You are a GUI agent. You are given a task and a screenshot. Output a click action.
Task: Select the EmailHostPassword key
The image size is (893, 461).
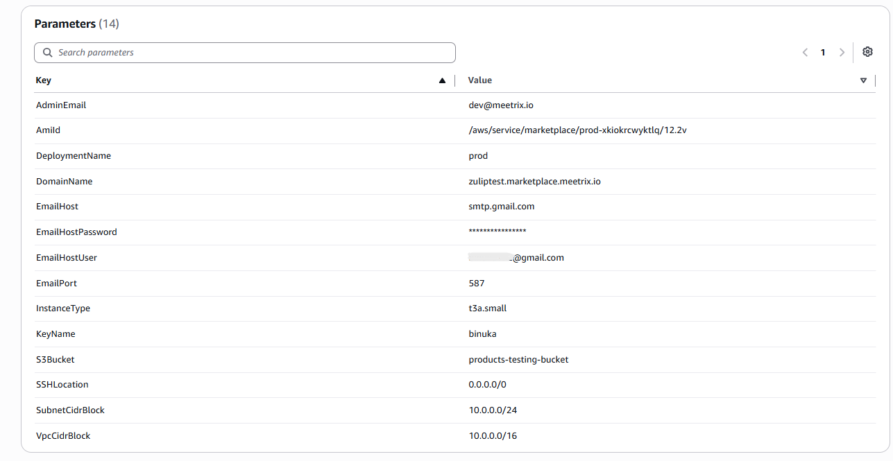[76, 232]
